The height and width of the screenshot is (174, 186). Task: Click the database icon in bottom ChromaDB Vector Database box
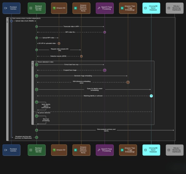pos(146,150)
